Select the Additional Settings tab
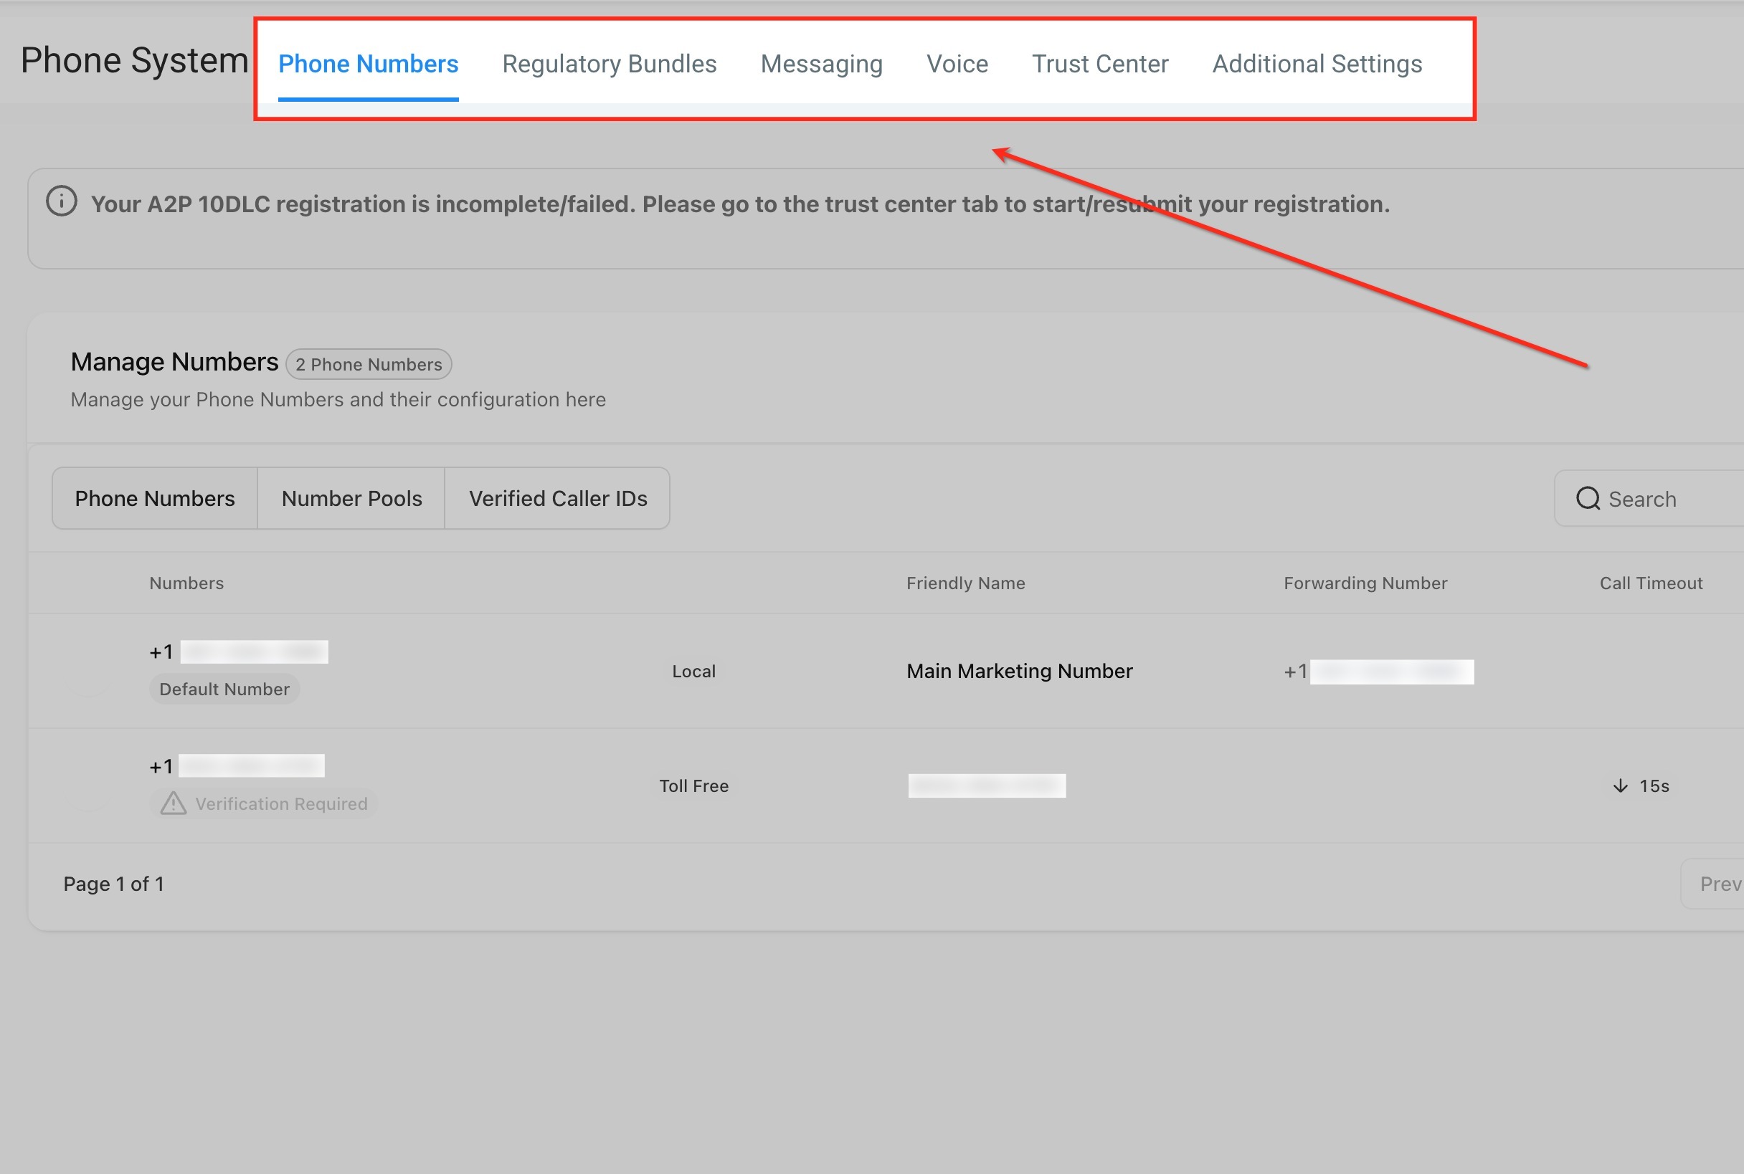The image size is (1744, 1174). click(1316, 65)
